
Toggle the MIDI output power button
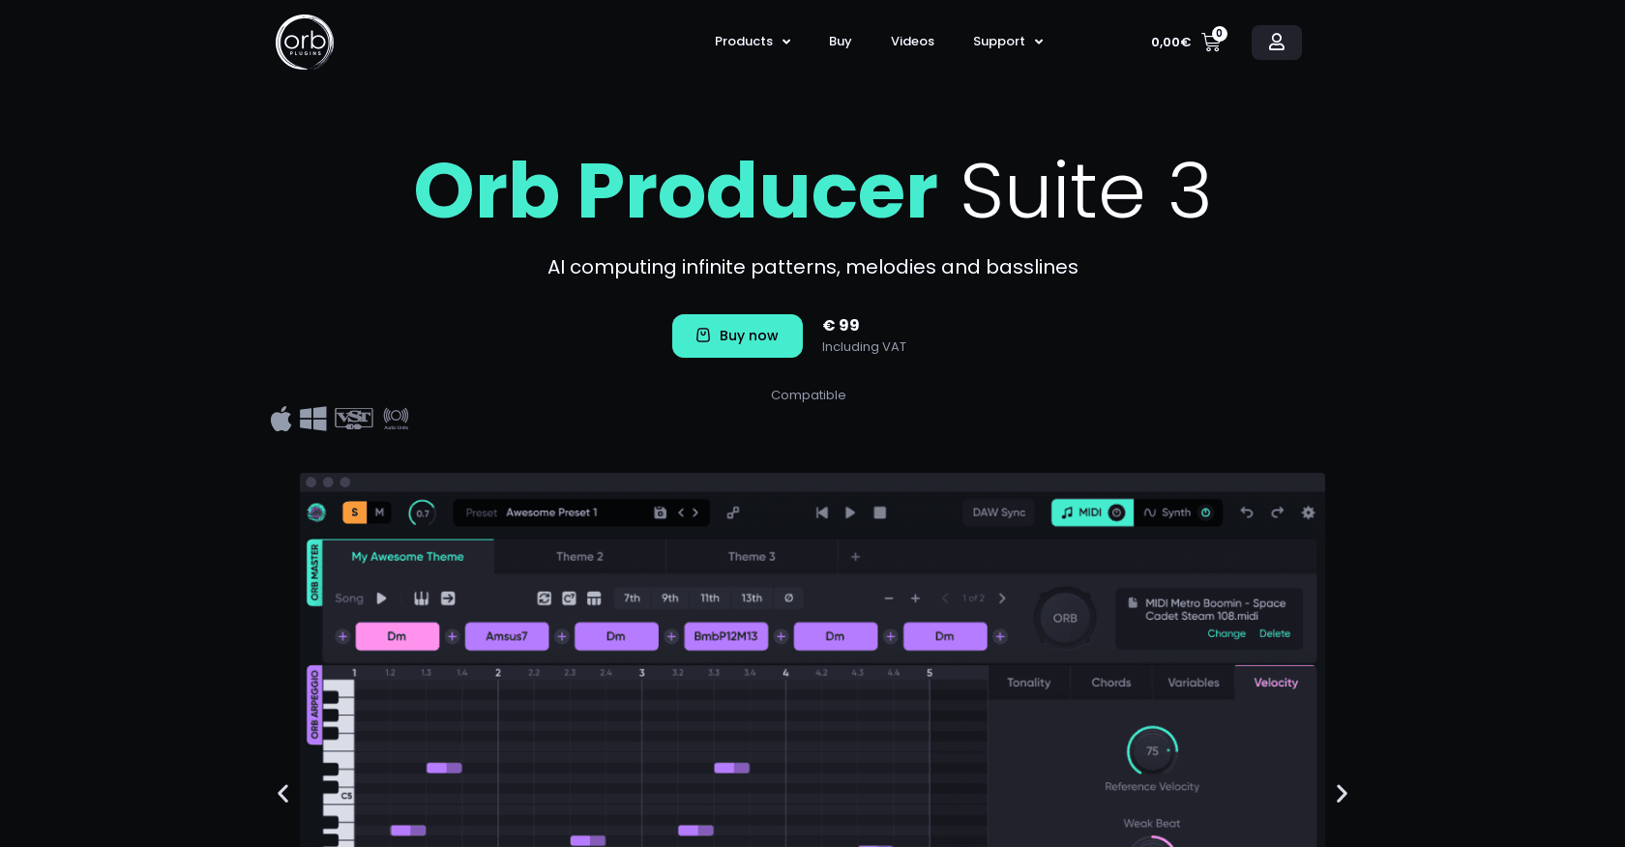(x=1116, y=512)
